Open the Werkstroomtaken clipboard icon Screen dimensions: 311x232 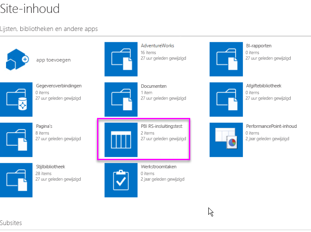121,180
